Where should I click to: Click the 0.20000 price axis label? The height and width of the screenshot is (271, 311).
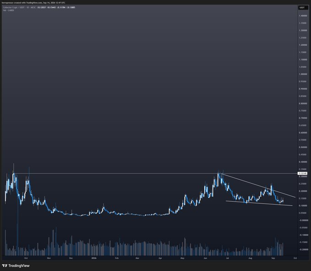click(303, 191)
